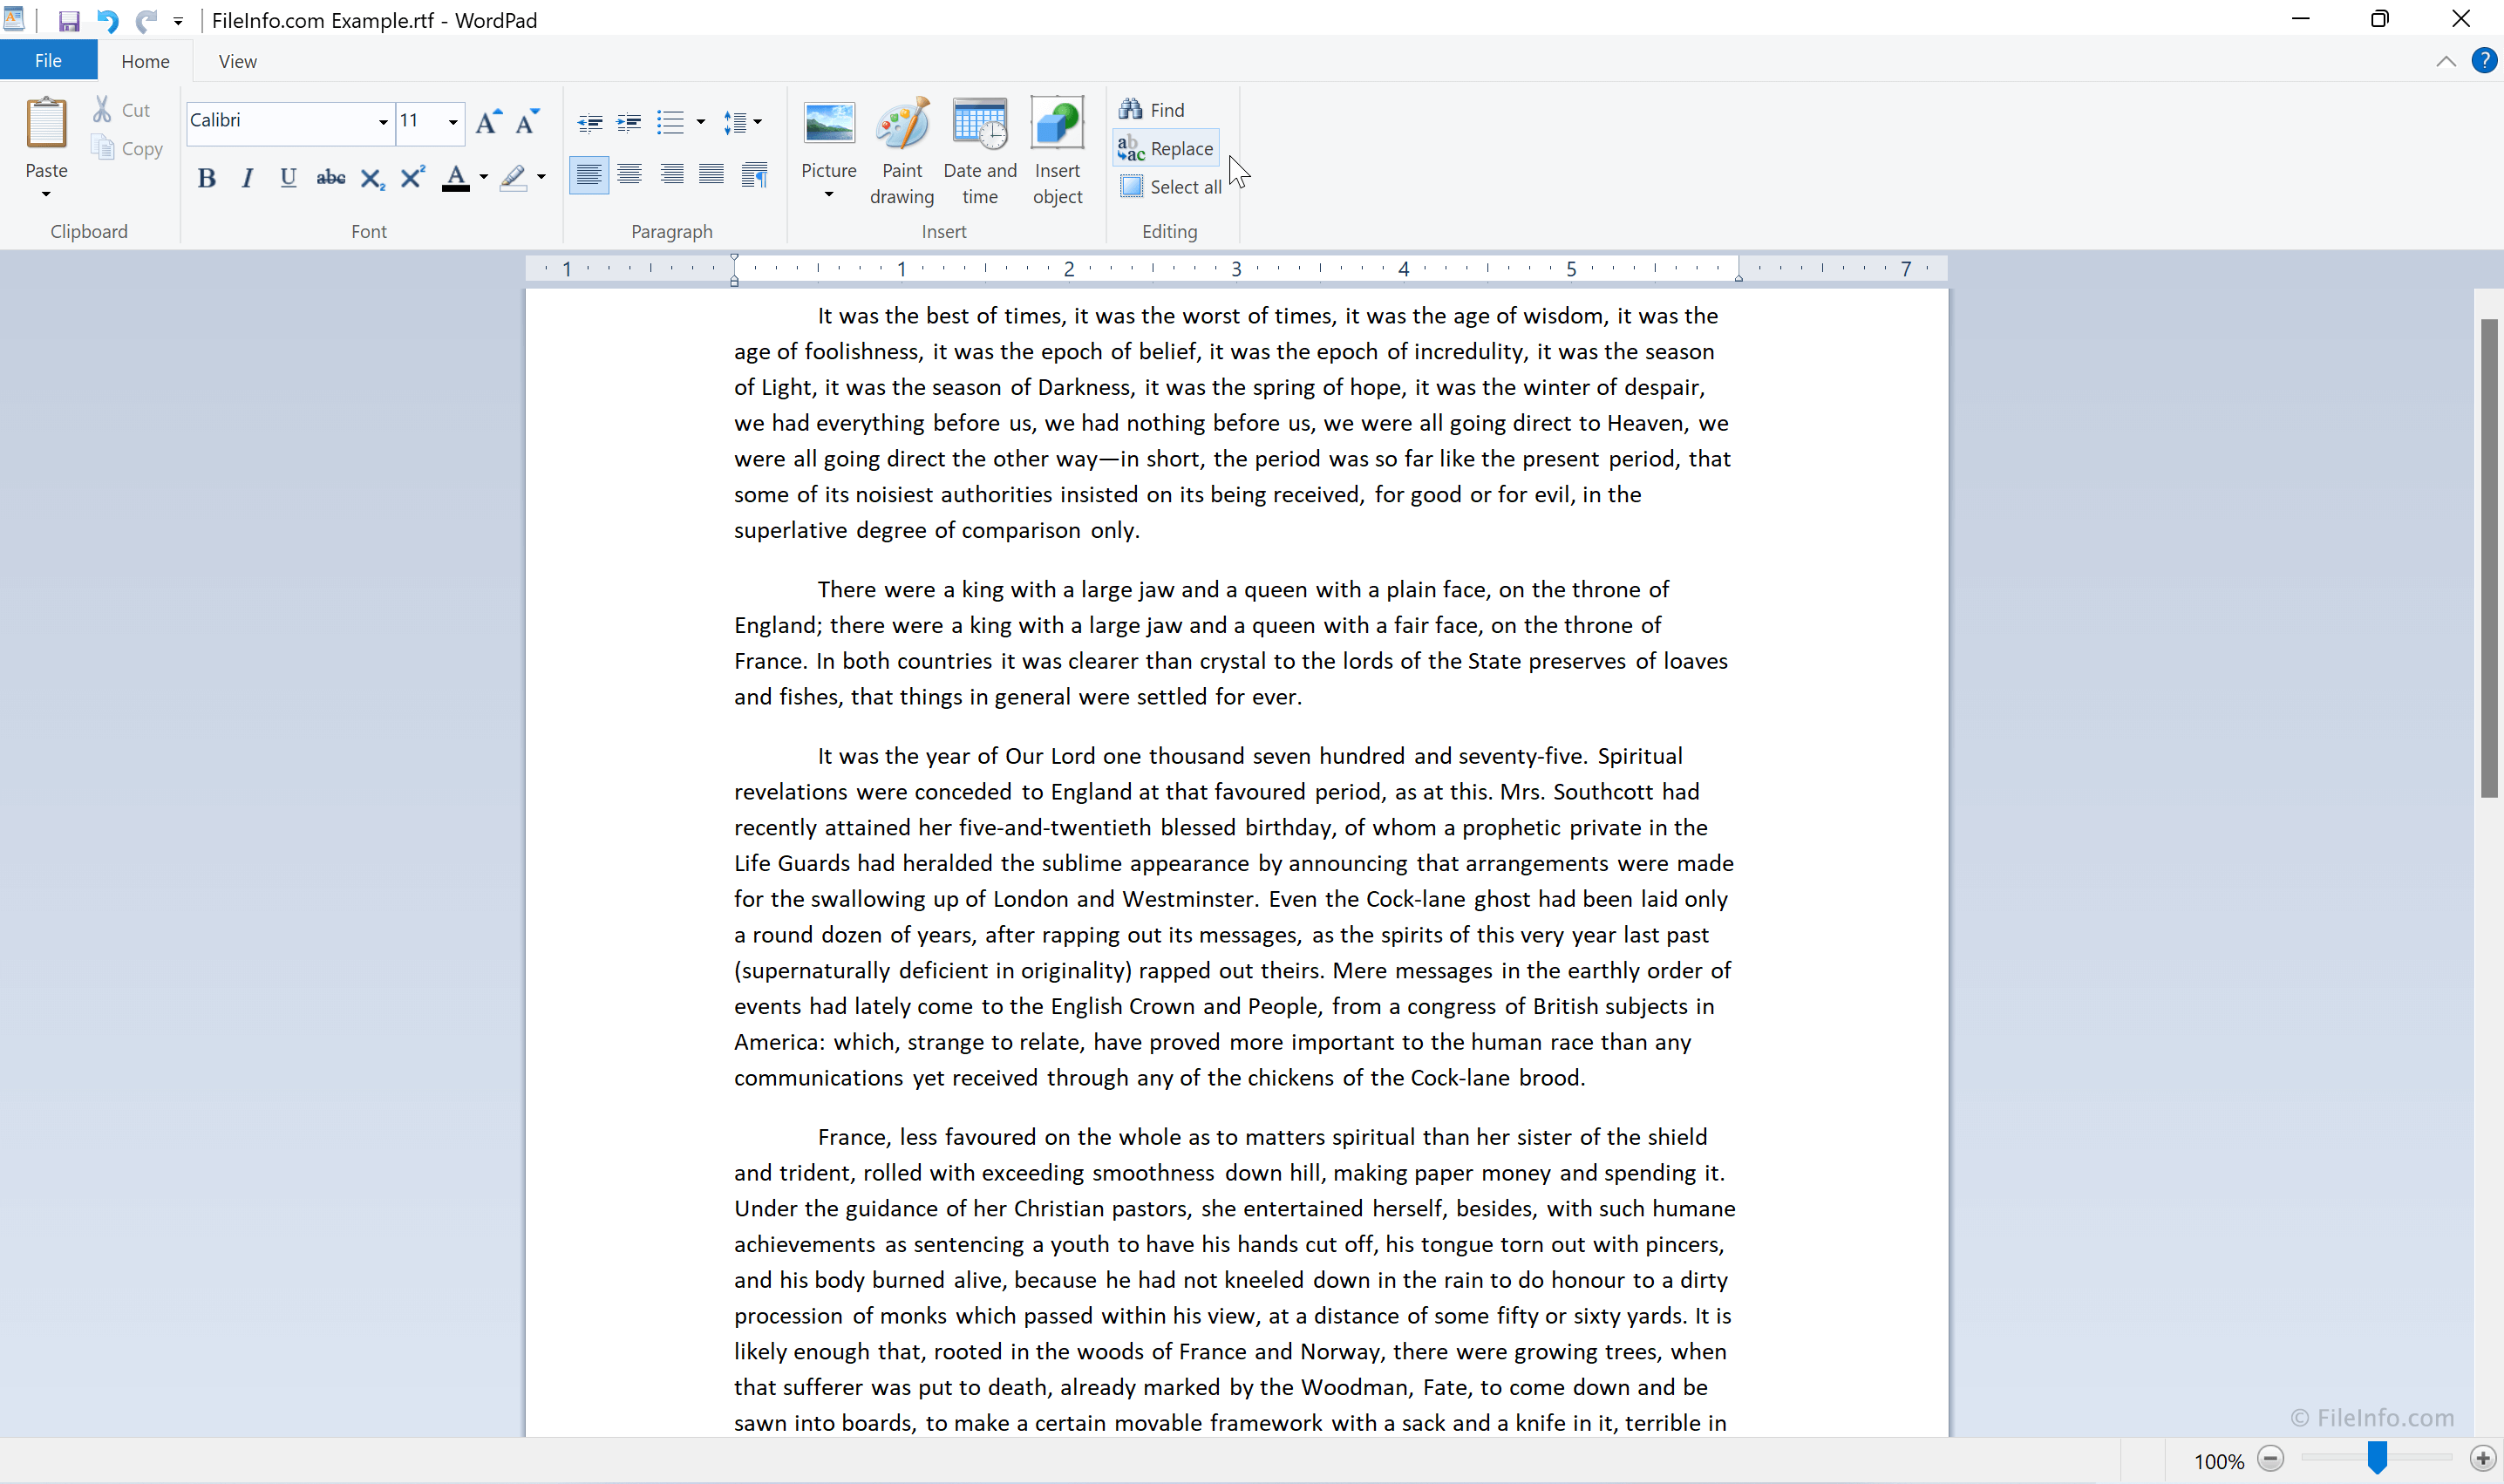Image resolution: width=2504 pixels, height=1484 pixels.
Task: Expand the Picture dropdown arrow
Action: coord(829,195)
